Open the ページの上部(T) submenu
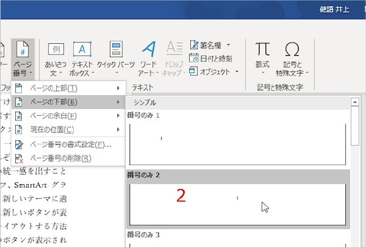This screenshot has width=366, height=248. click(x=68, y=88)
